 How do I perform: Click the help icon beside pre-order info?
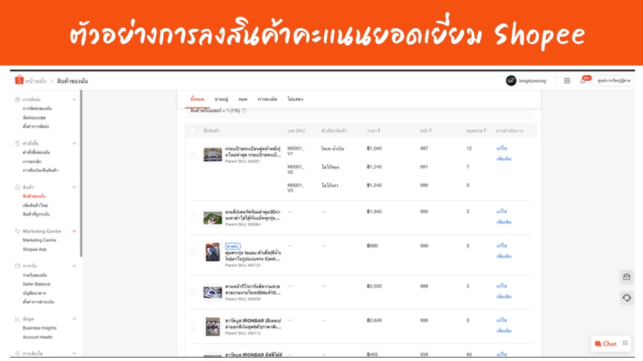244,110
